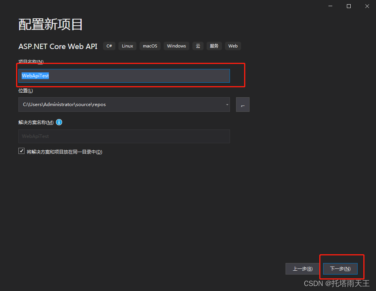Image resolution: width=376 pixels, height=291 pixels.
Task: Click the macOS tag
Action: (x=150, y=46)
